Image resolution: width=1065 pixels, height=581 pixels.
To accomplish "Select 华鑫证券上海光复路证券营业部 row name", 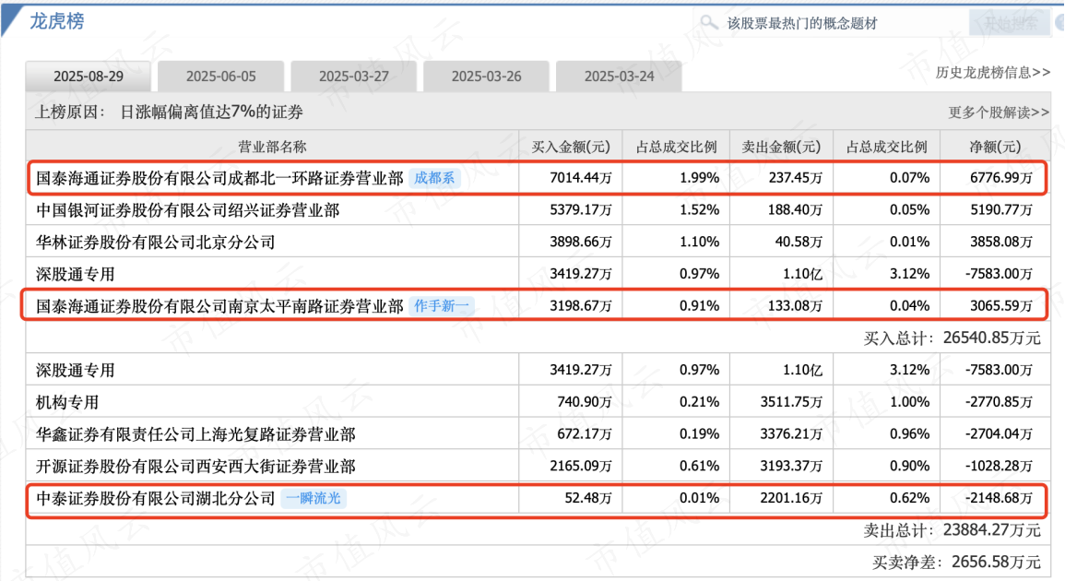I will pyautogui.click(x=195, y=434).
